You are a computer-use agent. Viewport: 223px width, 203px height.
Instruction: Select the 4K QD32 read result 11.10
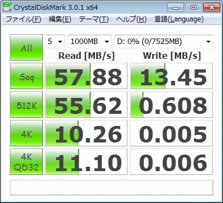pos(86,162)
